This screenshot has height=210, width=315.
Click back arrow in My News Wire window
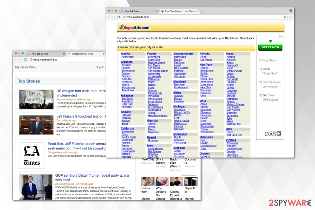16,59
